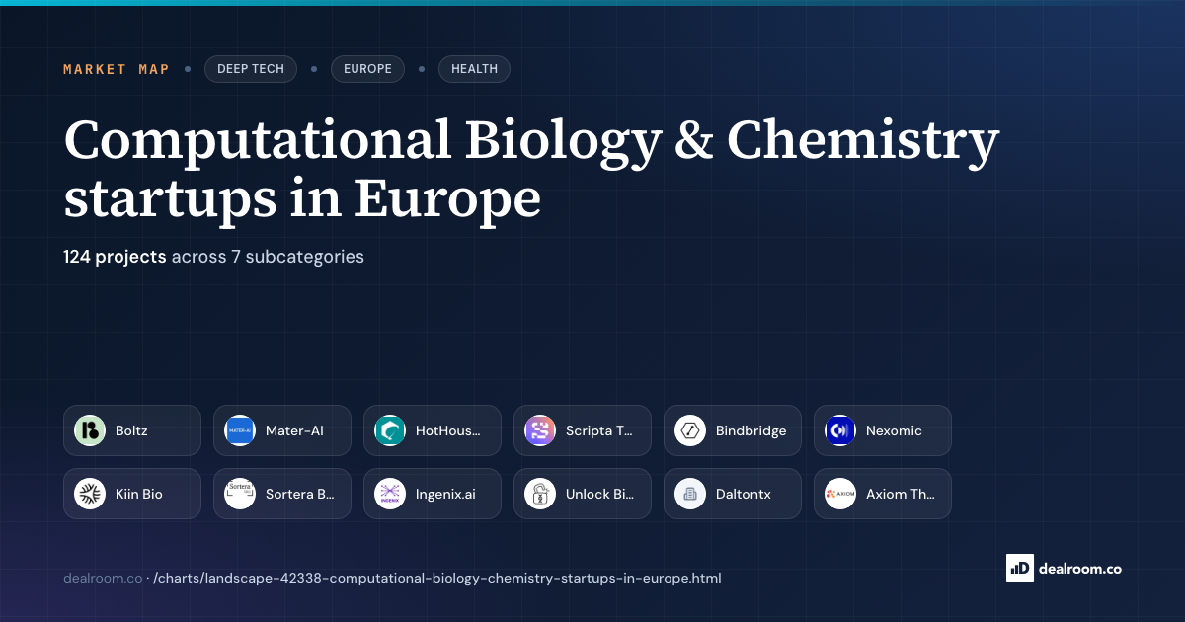This screenshot has height=622, width=1185.
Task: Select the EUROPE tag
Action: click(x=367, y=69)
